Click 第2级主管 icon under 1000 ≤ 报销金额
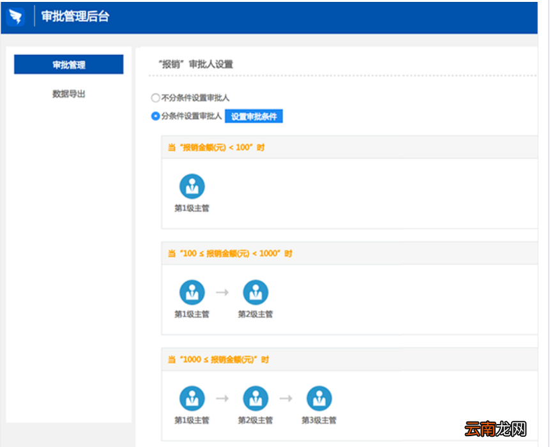 tap(256, 398)
